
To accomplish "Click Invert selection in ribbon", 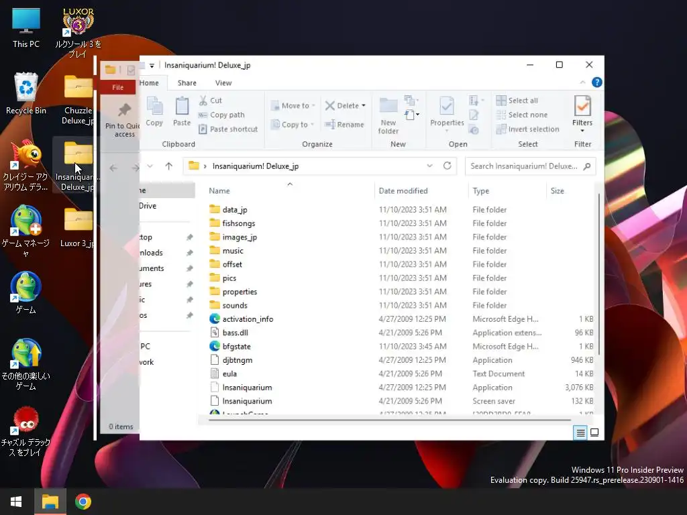I will point(527,129).
